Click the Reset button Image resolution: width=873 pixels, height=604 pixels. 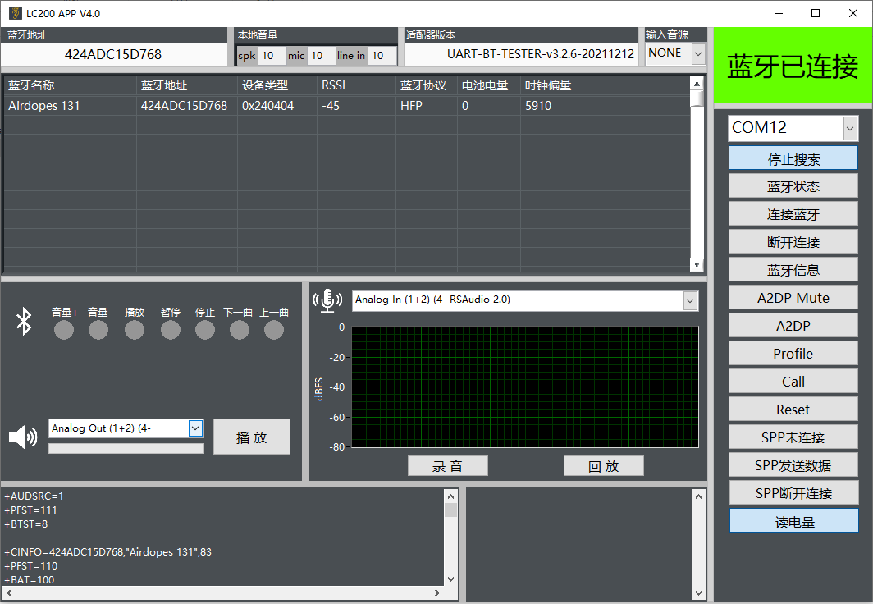793,410
